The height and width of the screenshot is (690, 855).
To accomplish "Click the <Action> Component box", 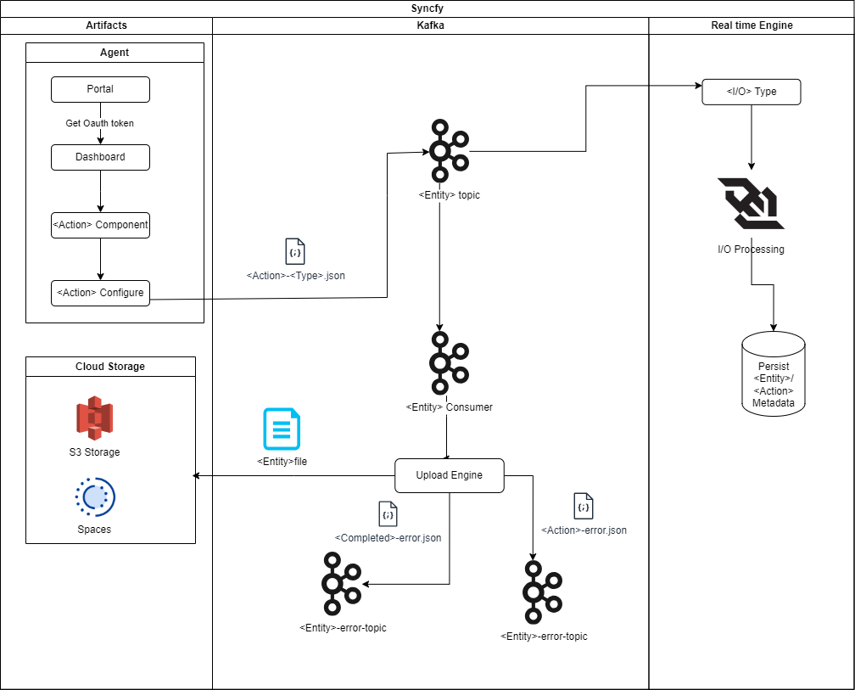I will [x=100, y=225].
